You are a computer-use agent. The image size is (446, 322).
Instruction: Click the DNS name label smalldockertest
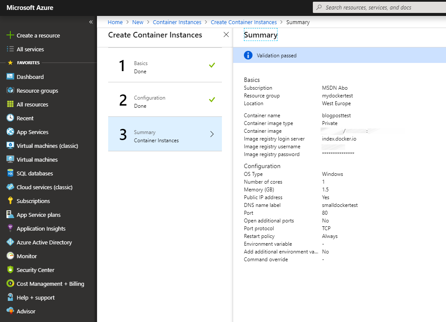340,205
